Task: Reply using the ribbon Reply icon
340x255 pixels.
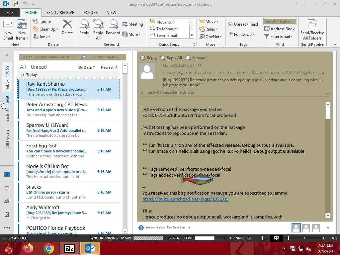Action: tap(84, 27)
